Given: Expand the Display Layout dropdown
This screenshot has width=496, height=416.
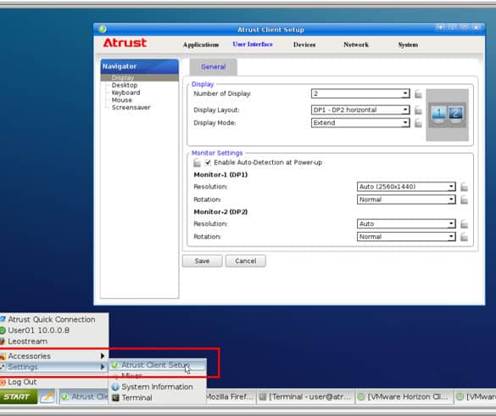Looking at the screenshot, I should (x=360, y=110).
